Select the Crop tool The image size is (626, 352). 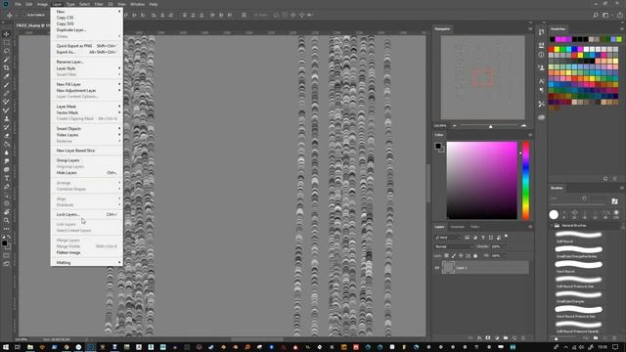pyautogui.click(x=7, y=67)
